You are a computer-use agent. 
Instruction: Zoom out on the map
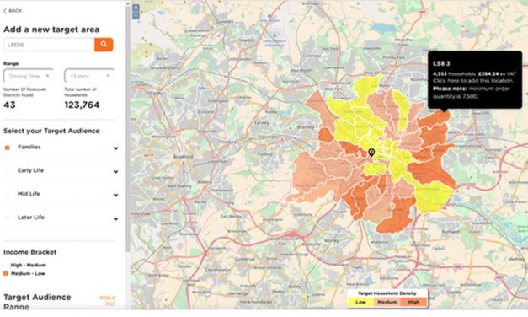coord(136,15)
